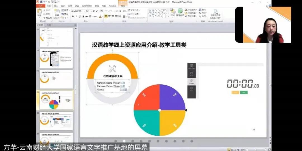
Task: Click the Arrange shapes icon
Action: [x=173, y=12]
